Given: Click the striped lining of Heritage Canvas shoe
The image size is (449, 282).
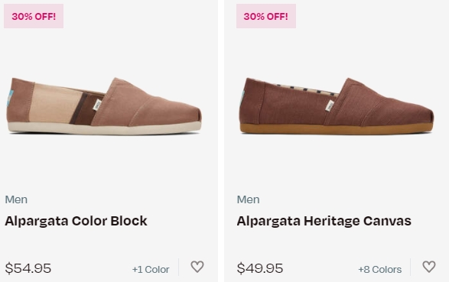Looking at the screenshot, I should [305, 89].
